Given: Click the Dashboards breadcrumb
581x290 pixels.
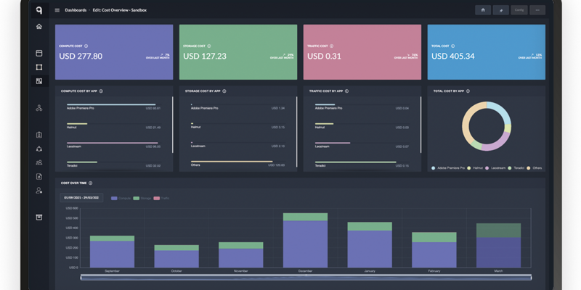Looking at the screenshot, I should coord(76,10).
